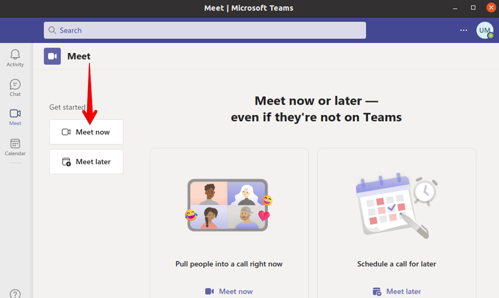The height and width of the screenshot is (298, 499).
Task: Click the purple Meet app icon in the header
Action: click(52, 56)
